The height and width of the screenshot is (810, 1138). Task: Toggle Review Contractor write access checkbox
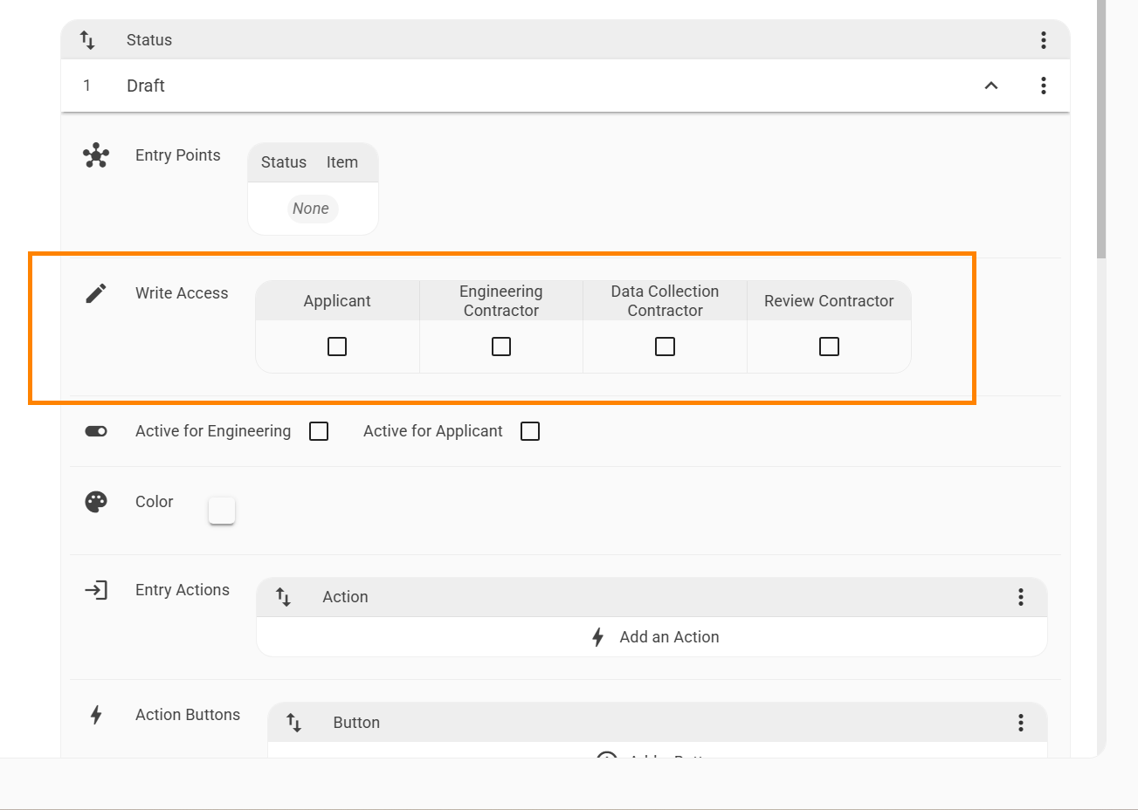click(x=829, y=347)
